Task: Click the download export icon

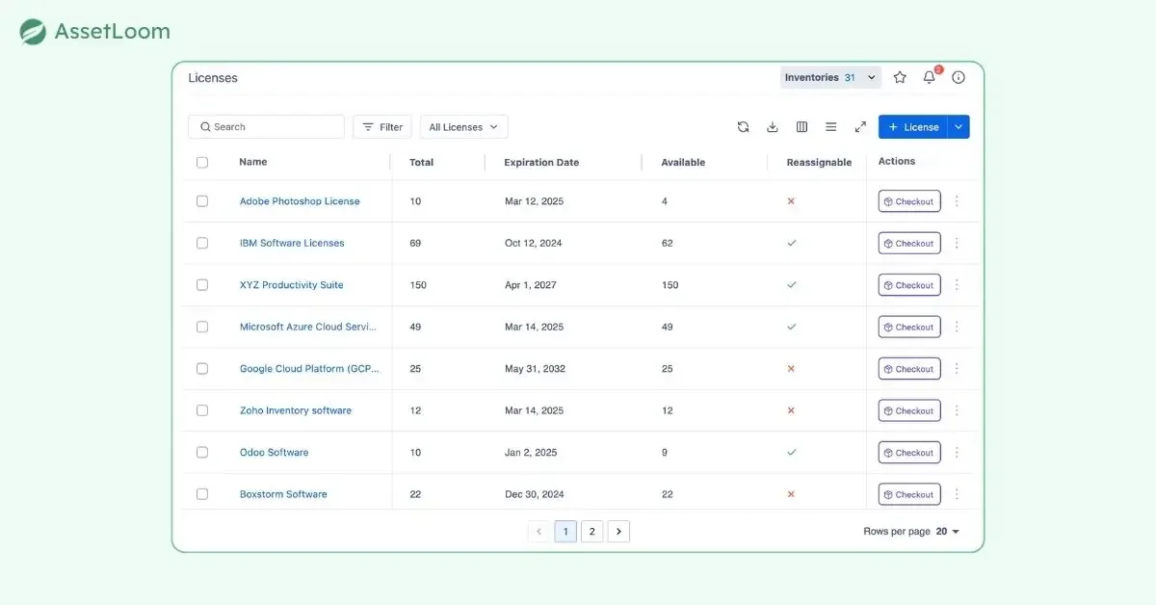Action: 773,127
